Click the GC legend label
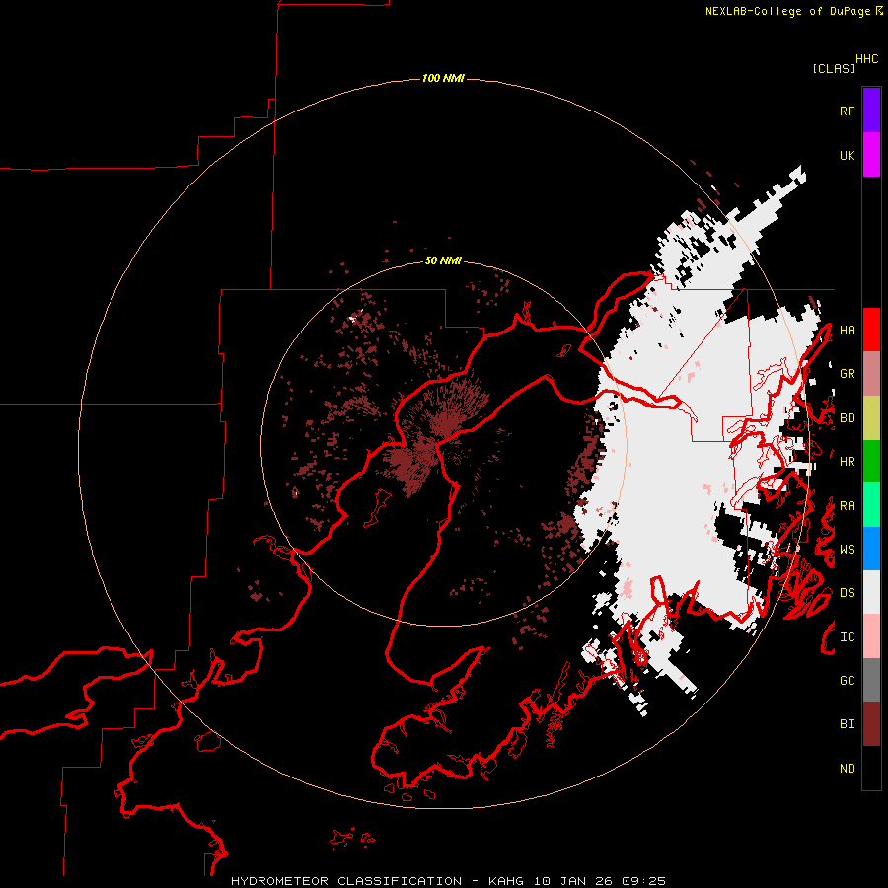This screenshot has height=888, width=888. click(847, 681)
